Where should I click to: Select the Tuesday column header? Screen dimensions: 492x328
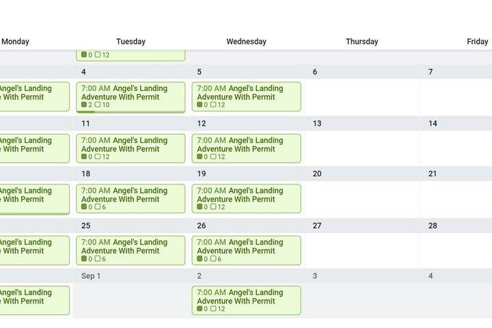pos(131,42)
